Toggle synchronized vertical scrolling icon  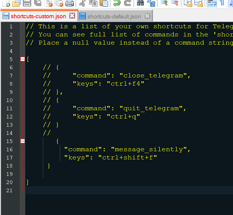[x=188, y=3]
